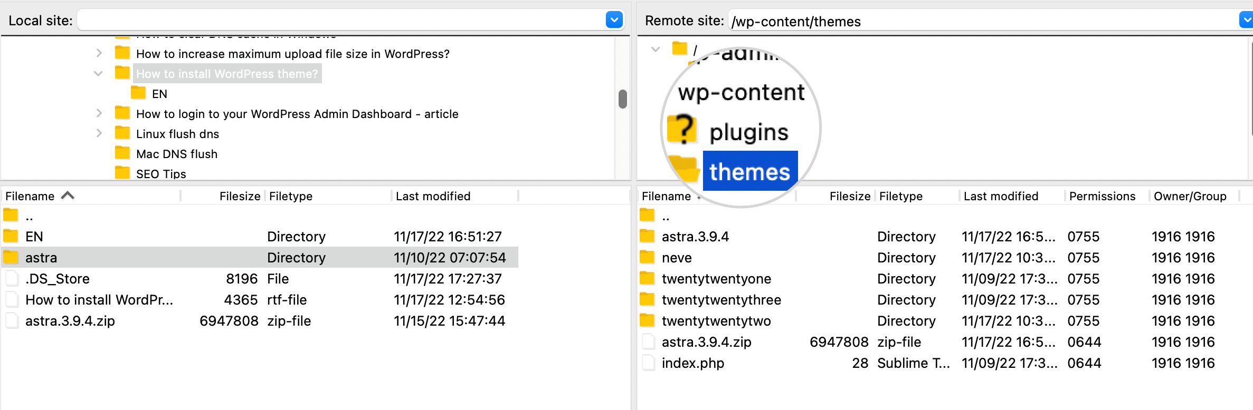Select remote 'astra.3.9.4.zip' file name
Viewport: 1253px width, 410px height.
[707, 342]
